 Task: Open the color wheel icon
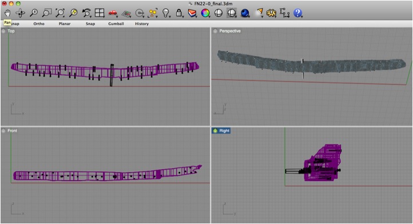coord(205,13)
